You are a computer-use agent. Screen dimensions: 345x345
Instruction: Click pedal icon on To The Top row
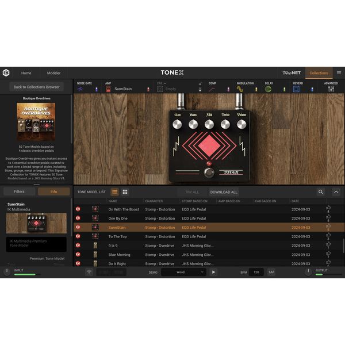[x=95, y=236]
